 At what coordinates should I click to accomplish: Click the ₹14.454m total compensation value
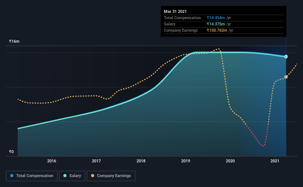(216, 18)
